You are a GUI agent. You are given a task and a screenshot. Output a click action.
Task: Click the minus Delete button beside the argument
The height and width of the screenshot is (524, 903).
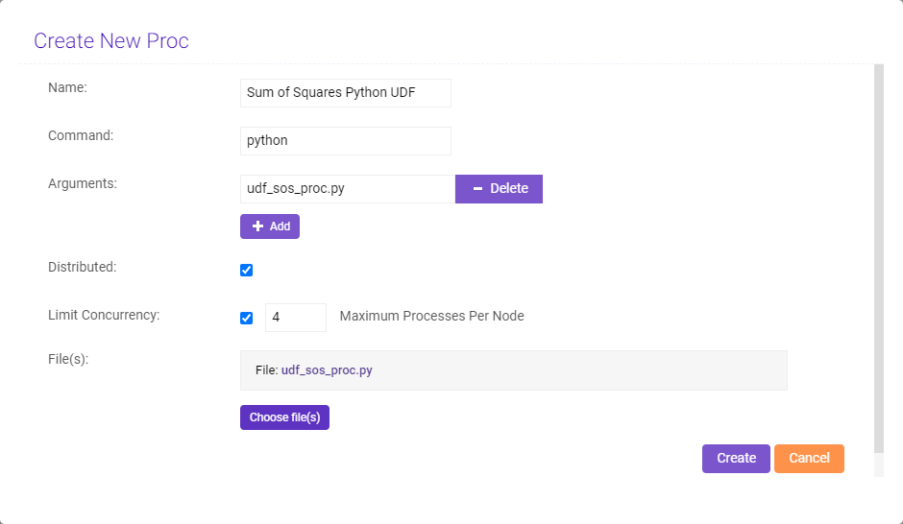point(499,189)
